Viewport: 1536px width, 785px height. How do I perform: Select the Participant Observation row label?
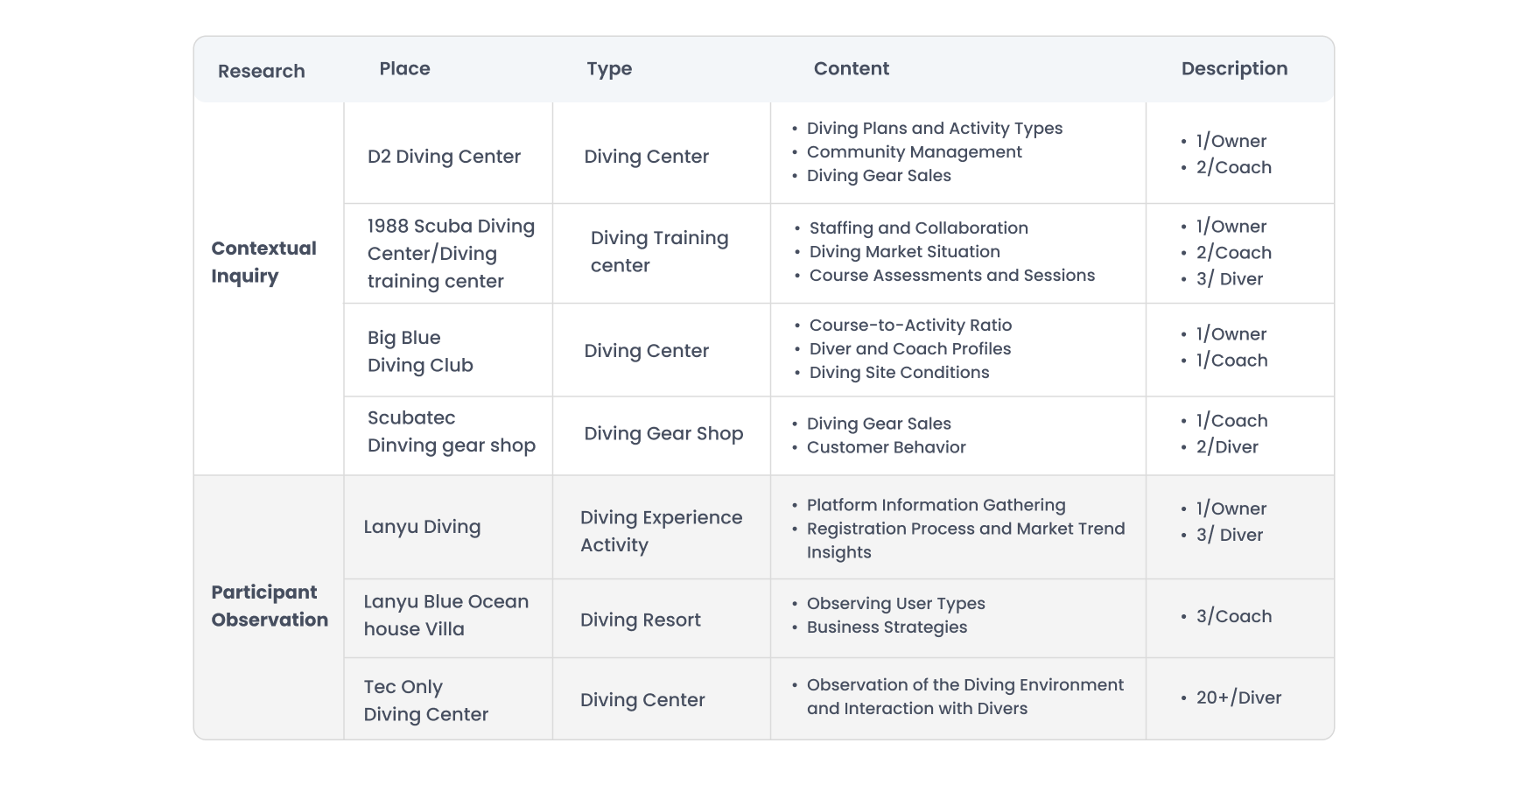click(269, 606)
